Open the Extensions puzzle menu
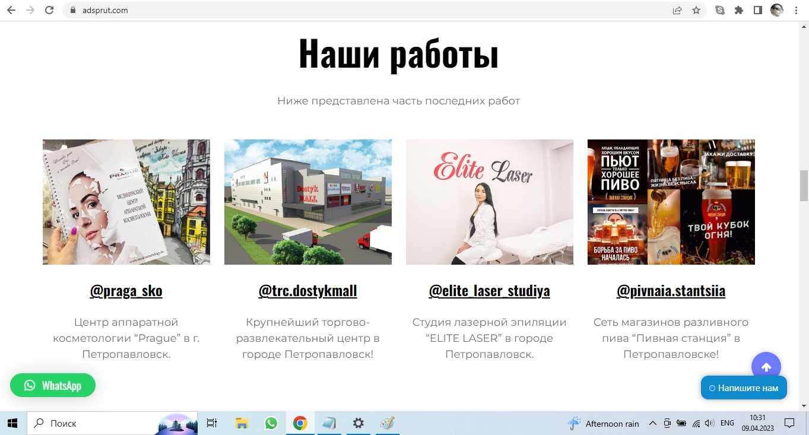 (739, 10)
